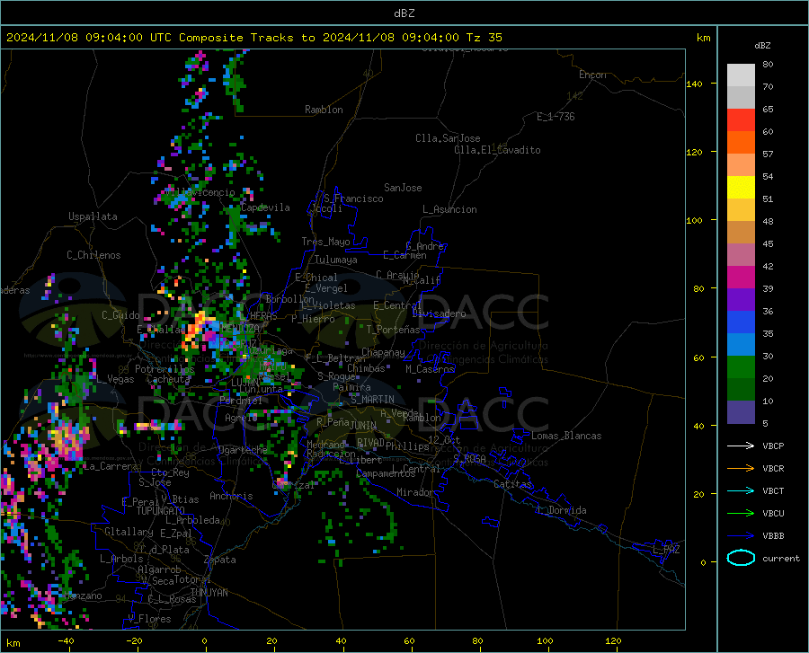Viewport: 809px width, 653px height.
Task: Click the Mirador label
Action: [x=415, y=492]
